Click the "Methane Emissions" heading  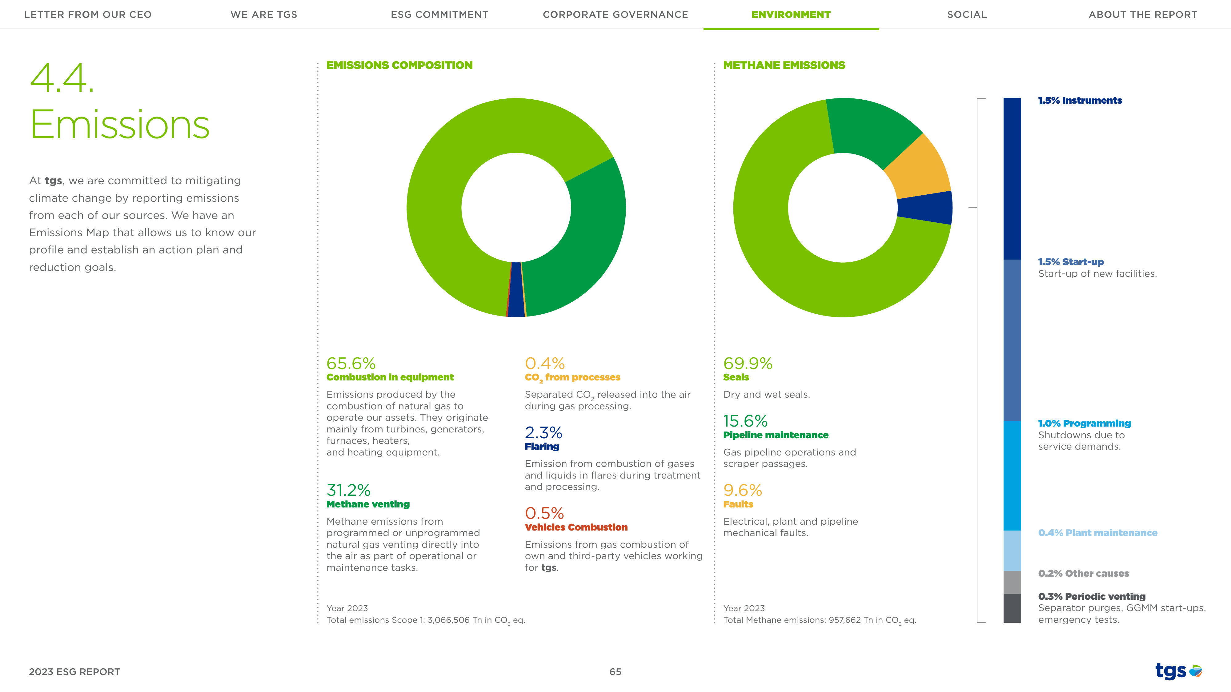click(x=784, y=65)
